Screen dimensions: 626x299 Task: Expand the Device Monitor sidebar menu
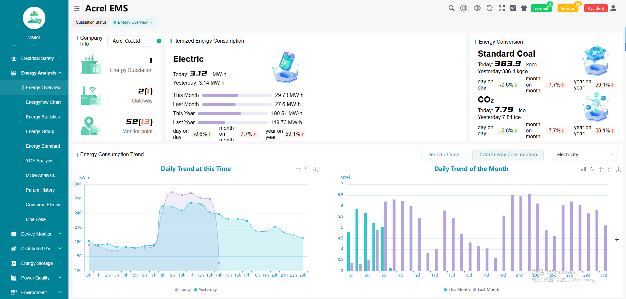coord(36,234)
